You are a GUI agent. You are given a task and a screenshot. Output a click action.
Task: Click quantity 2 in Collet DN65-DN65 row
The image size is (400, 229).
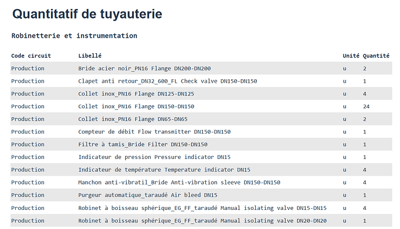365,119
